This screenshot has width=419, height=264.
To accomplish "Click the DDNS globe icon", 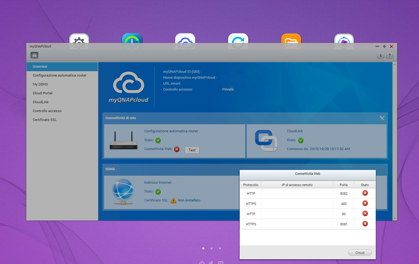I will pos(124,191).
